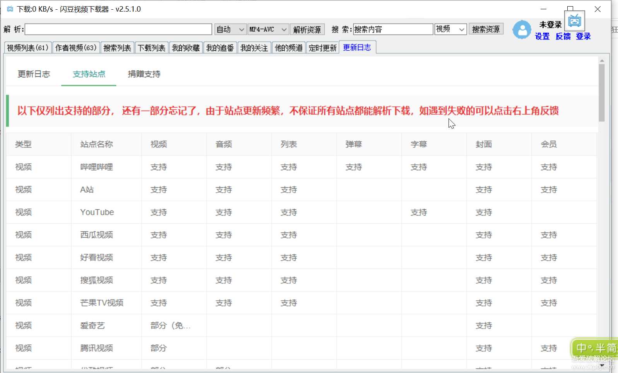Expand the MP4-AVC format dropdown
The height and width of the screenshot is (373, 618).
point(268,29)
